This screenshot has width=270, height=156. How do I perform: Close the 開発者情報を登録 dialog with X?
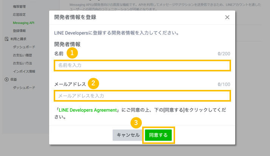[x=227, y=17]
